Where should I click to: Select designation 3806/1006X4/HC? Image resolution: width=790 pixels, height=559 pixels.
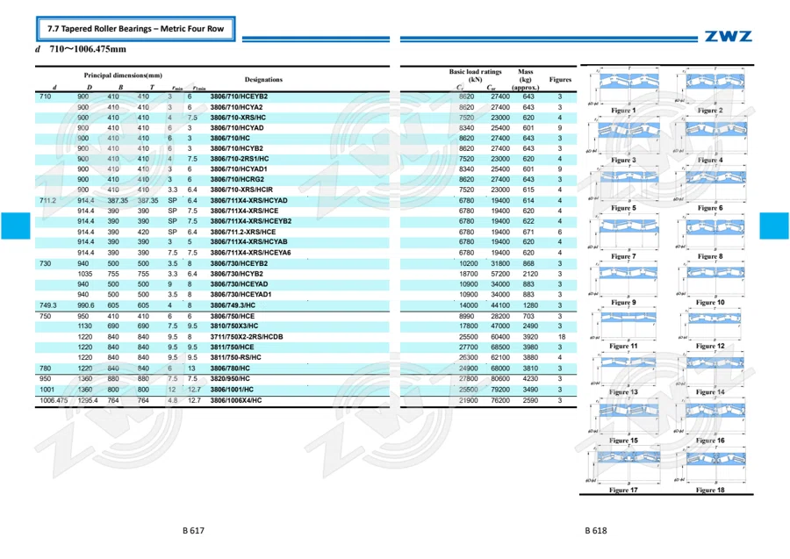click(x=236, y=400)
